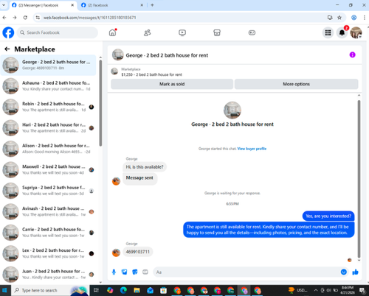
Task: Click the More options button
Action: click(296, 84)
